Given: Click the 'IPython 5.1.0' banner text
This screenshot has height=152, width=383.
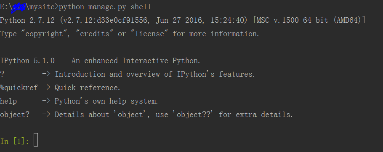Looking at the screenshot, I should [27, 61].
